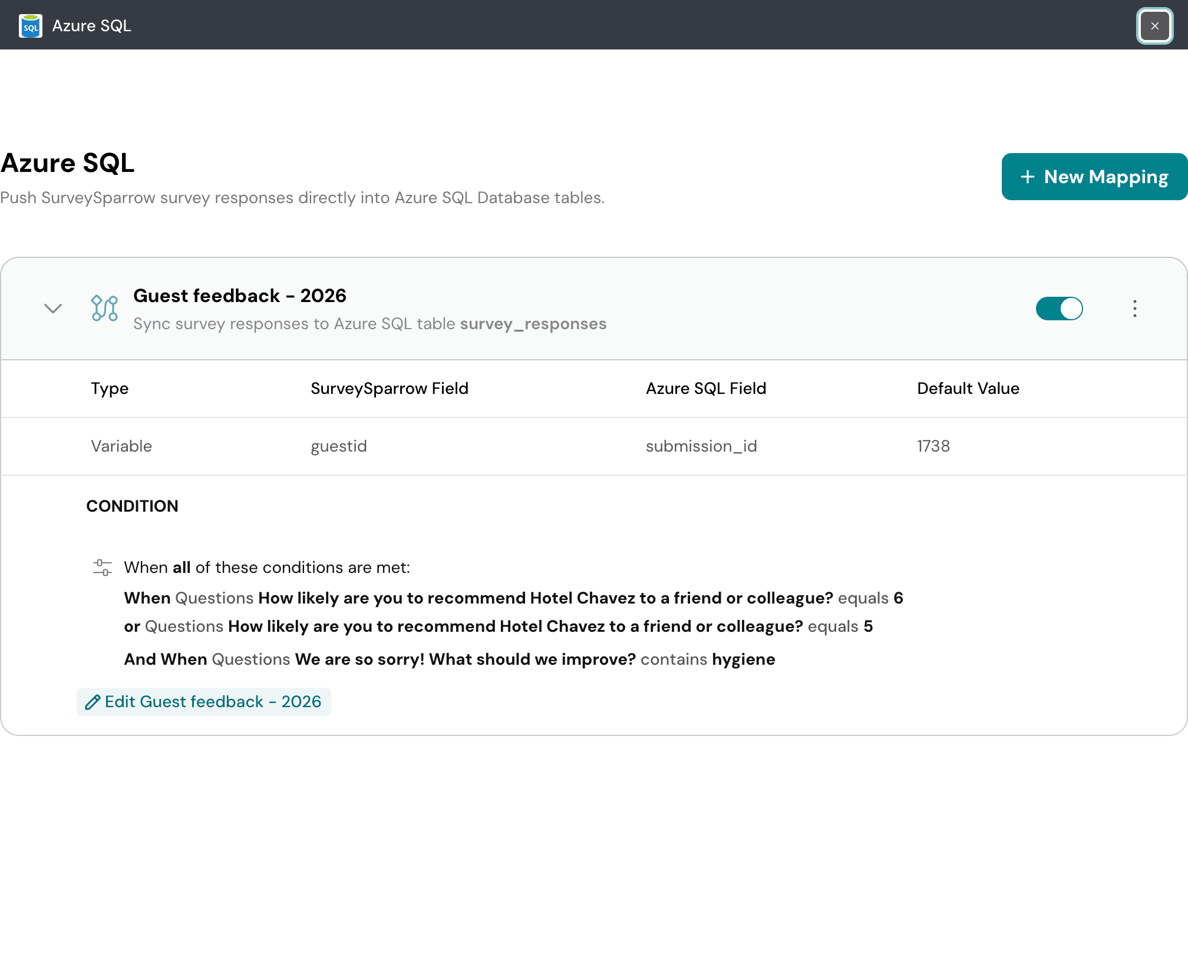Click the pencil icon next to Edit Guest feedback
Viewport: 1188px width, 968px height.
pyautogui.click(x=93, y=701)
